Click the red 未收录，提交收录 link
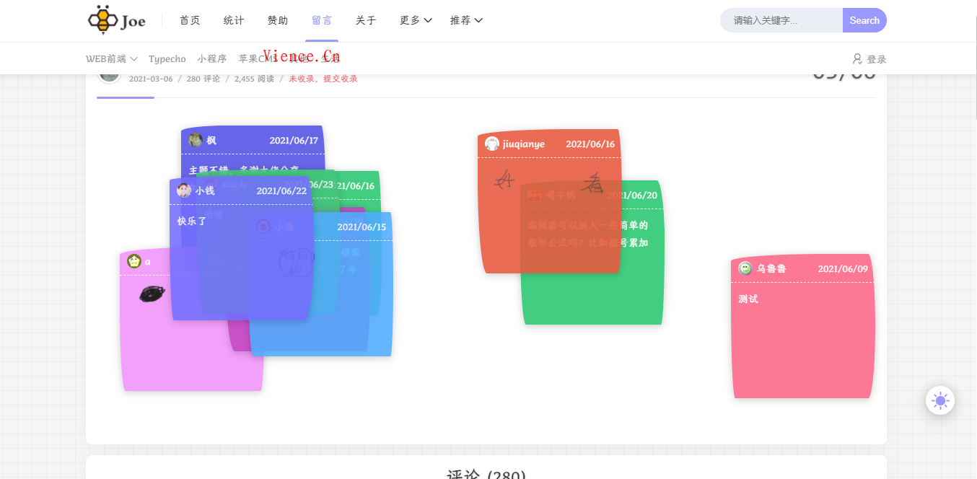 point(323,79)
